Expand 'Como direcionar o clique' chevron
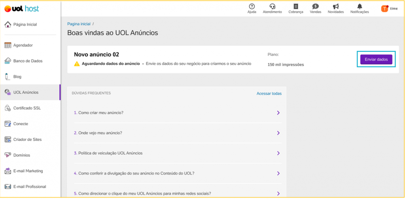405x199 pixels. tap(278, 193)
